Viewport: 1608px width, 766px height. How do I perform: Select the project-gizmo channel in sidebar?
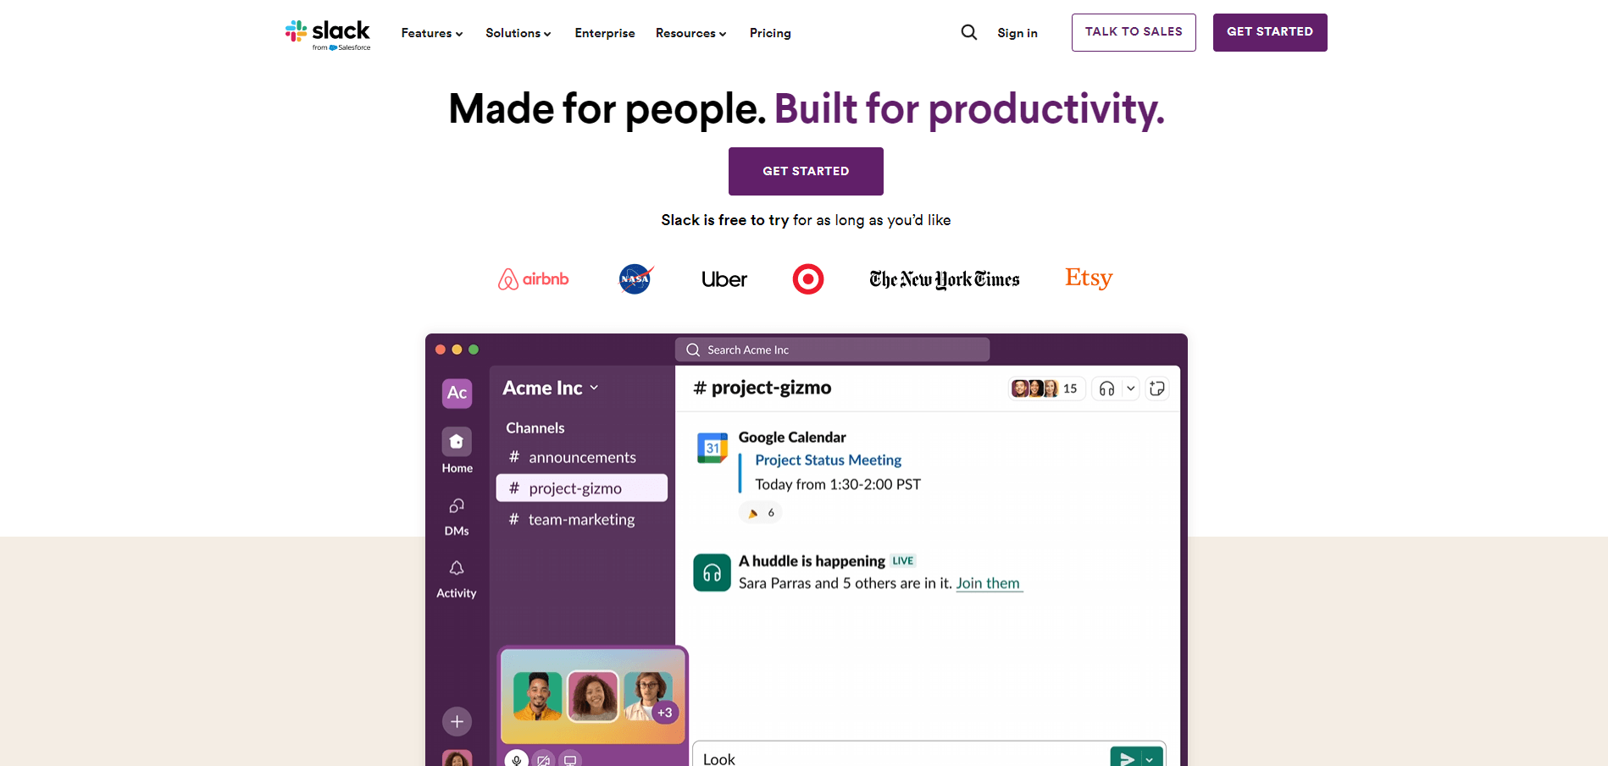click(x=581, y=488)
